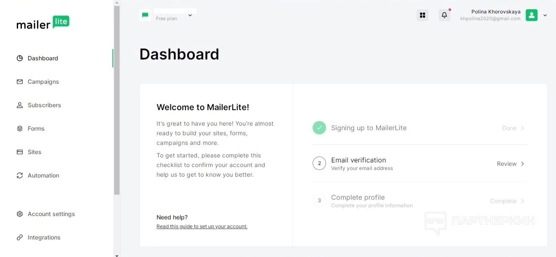Image resolution: width=556 pixels, height=257 pixels.
Task: Open the user profile dropdown arrow
Action: [545, 15]
